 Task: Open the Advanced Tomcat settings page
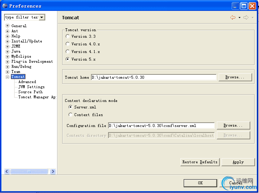click(x=27, y=82)
